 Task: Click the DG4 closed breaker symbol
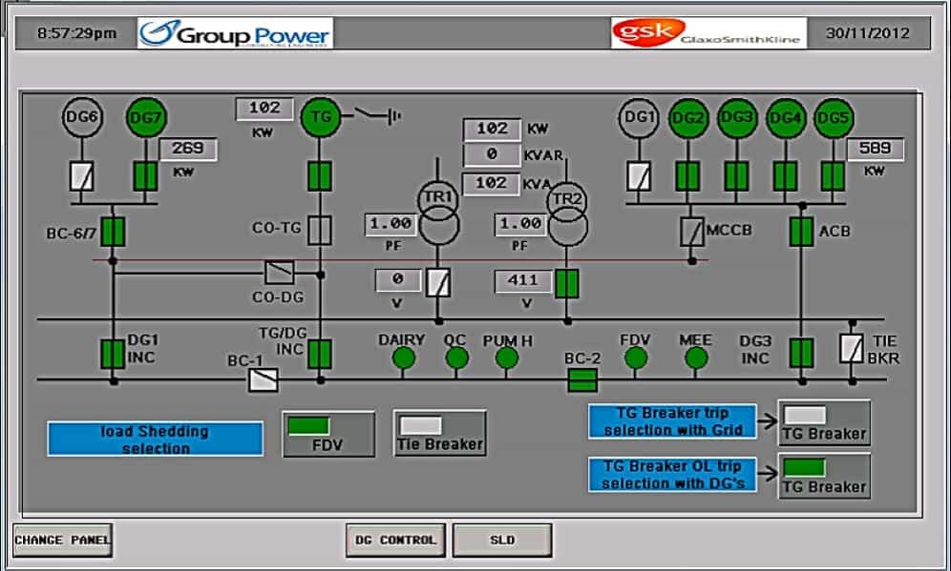[786, 176]
